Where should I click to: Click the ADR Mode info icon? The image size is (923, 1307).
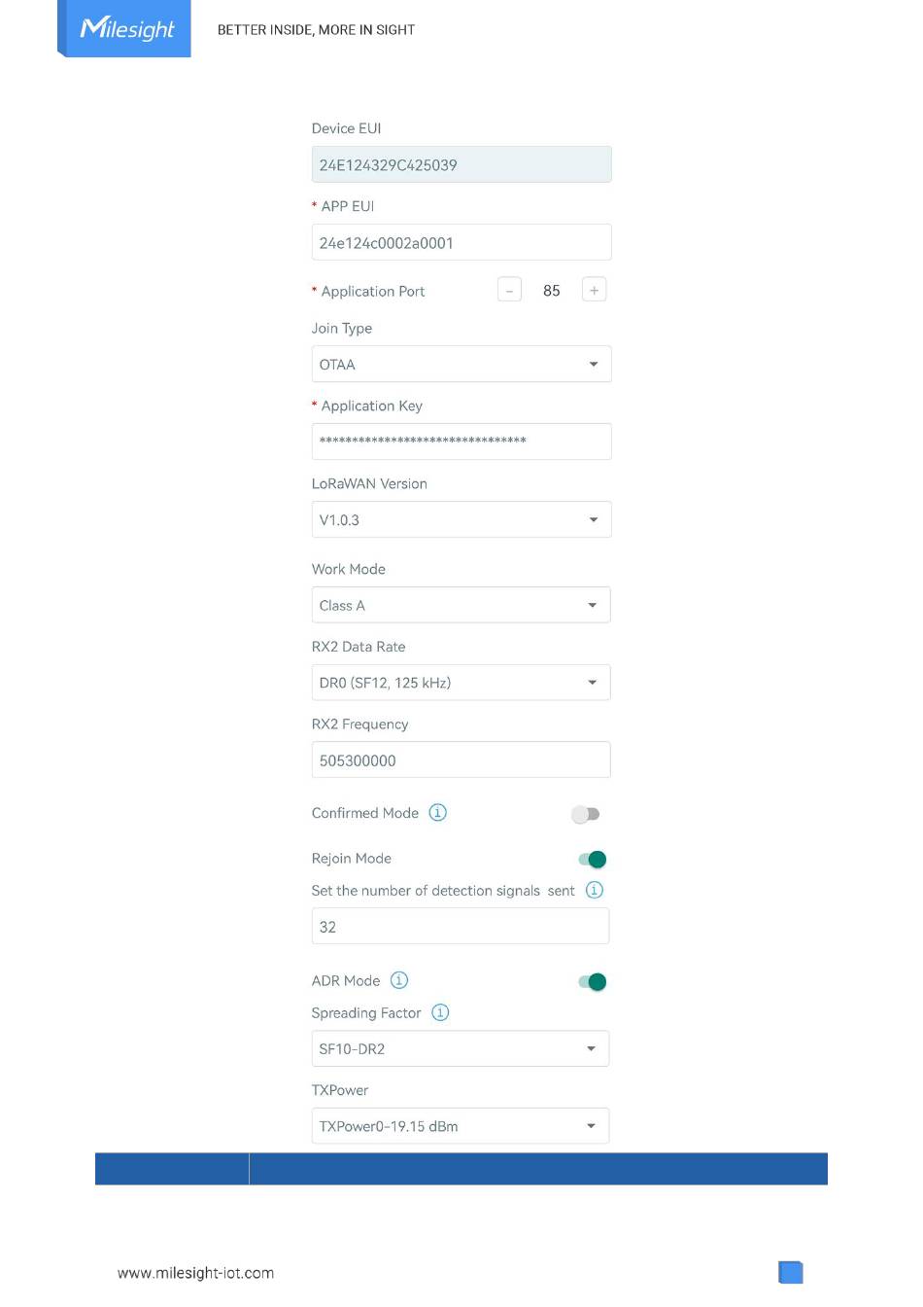pyautogui.click(x=399, y=980)
